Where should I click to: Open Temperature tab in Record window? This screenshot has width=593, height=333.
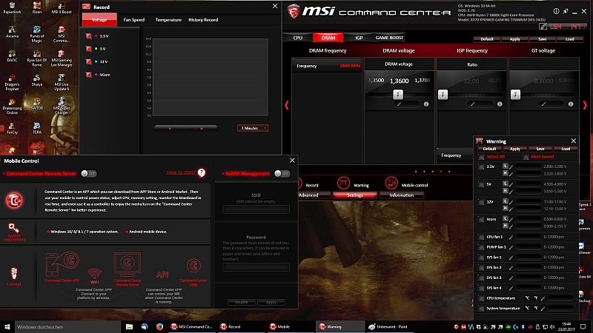[168, 20]
